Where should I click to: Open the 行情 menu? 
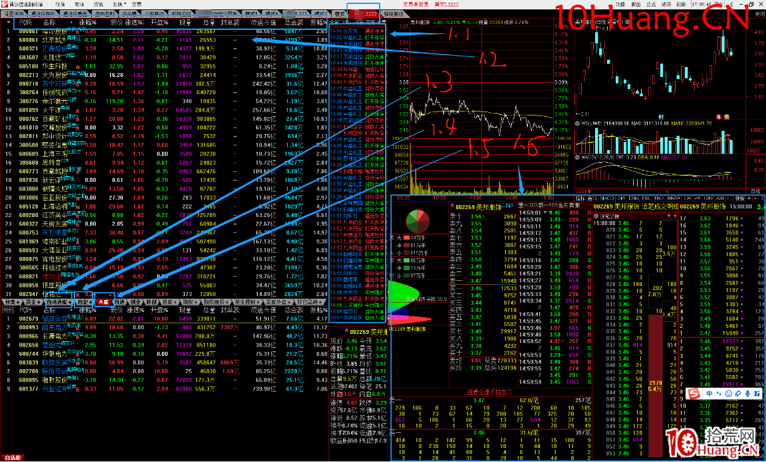tap(60, 4)
